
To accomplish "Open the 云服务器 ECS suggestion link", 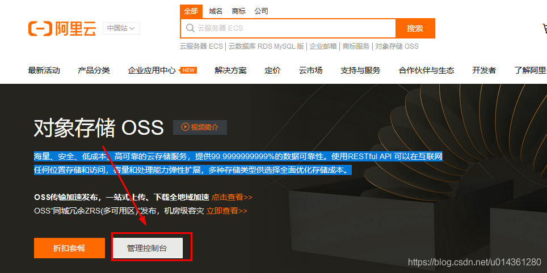I will (x=201, y=46).
